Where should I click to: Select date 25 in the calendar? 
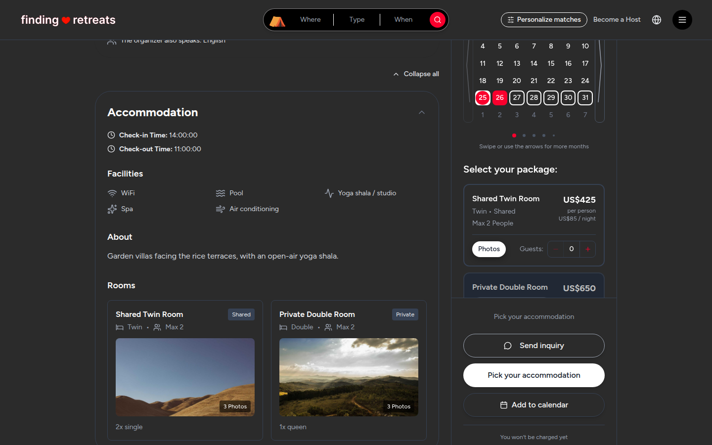coord(483,98)
